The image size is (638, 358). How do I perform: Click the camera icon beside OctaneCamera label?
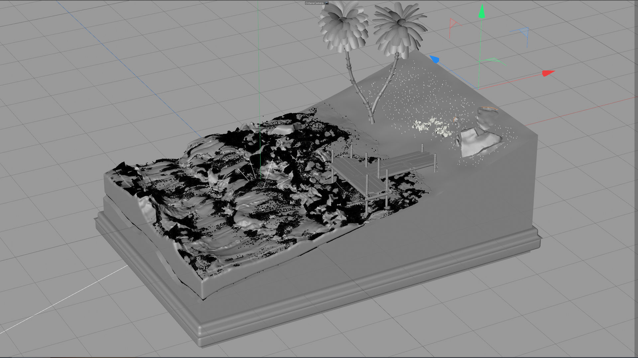click(x=326, y=3)
